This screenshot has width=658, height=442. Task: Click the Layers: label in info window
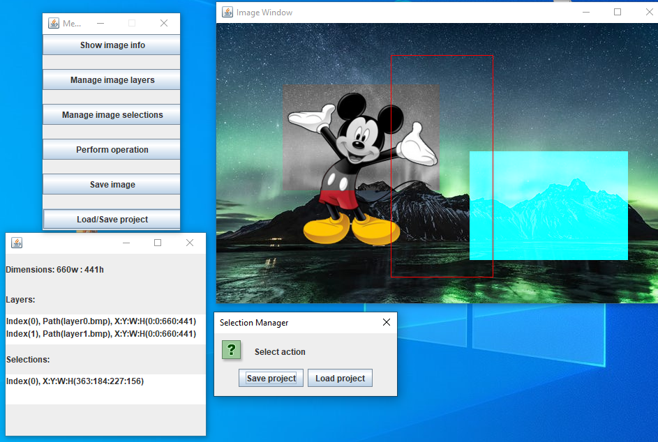pyautogui.click(x=20, y=300)
